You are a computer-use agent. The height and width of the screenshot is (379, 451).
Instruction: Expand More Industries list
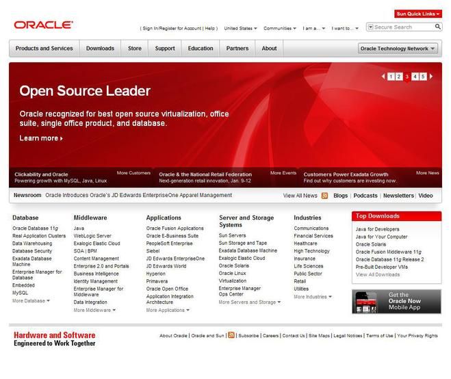(313, 297)
